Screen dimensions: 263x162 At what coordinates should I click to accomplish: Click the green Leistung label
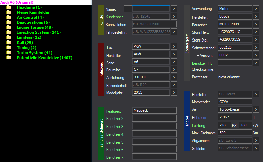(x=199, y=126)
